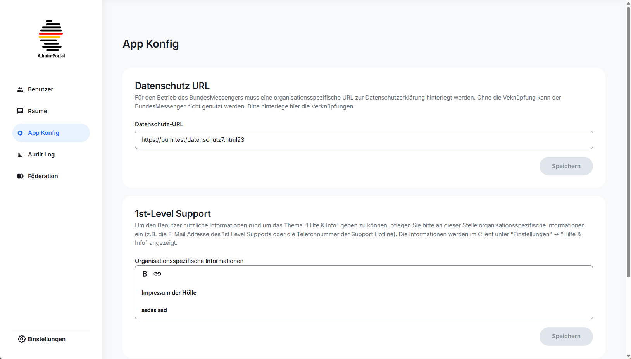Click the Benutzer people icon
This screenshot has height=359, width=631.
click(x=20, y=89)
